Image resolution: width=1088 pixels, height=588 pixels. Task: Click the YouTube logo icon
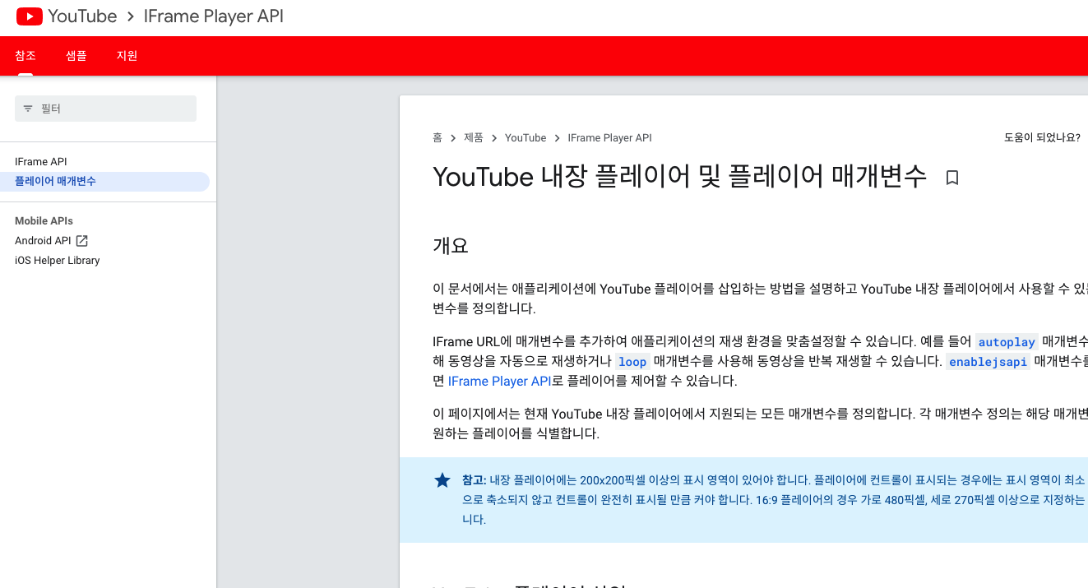click(30, 16)
